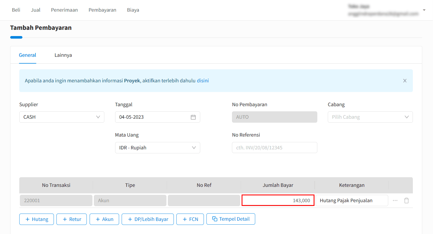Click the Akun type cell
The height and width of the screenshot is (234, 433).
pos(130,200)
